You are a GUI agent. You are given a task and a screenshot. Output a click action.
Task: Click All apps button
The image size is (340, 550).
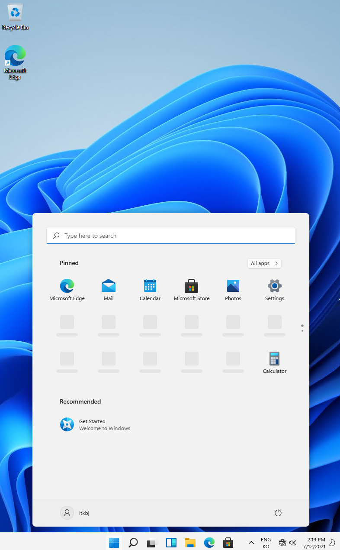click(x=264, y=263)
